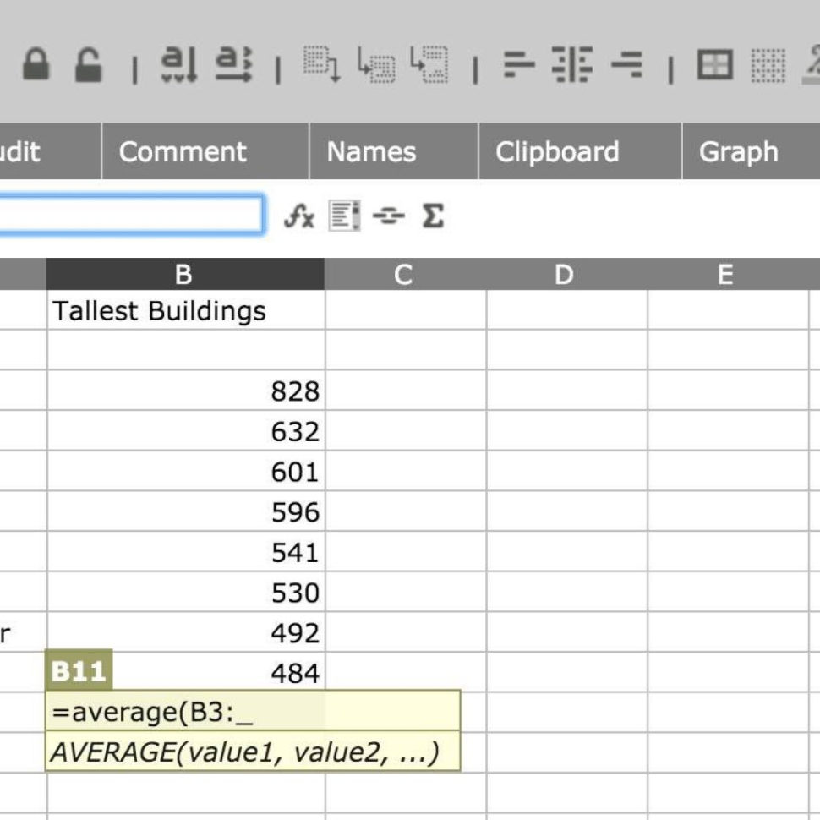Click the open padlock unlock icon
This screenshot has width=820, height=820.
click(x=88, y=65)
